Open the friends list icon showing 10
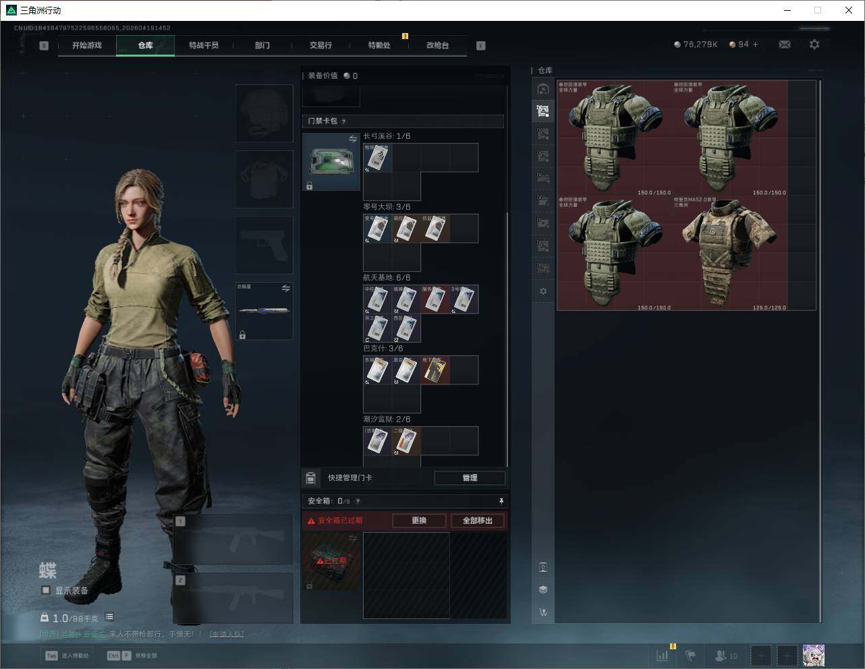This screenshot has width=865, height=669. [726, 656]
